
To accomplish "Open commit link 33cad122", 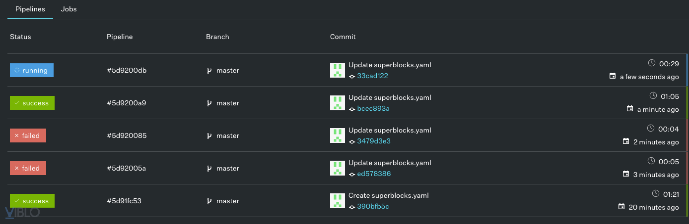I will click(x=372, y=76).
